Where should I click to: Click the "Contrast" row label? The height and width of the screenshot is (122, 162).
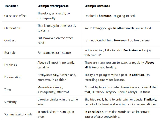[10, 40]
